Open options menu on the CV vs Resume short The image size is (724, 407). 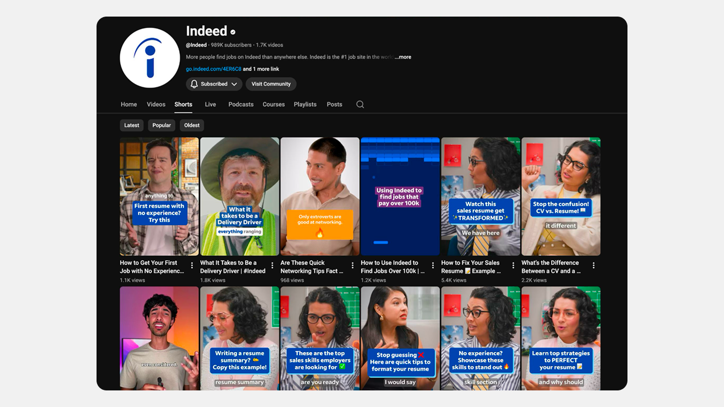tap(593, 265)
